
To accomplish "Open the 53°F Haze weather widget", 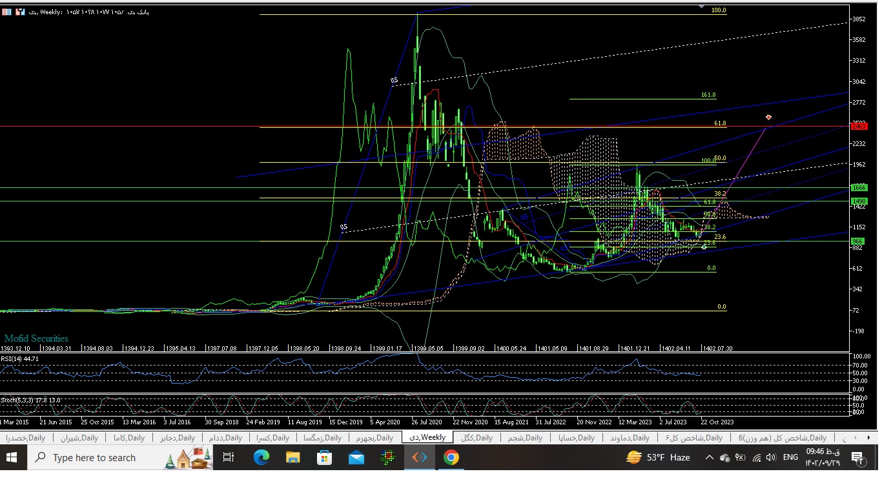I will click(x=658, y=457).
